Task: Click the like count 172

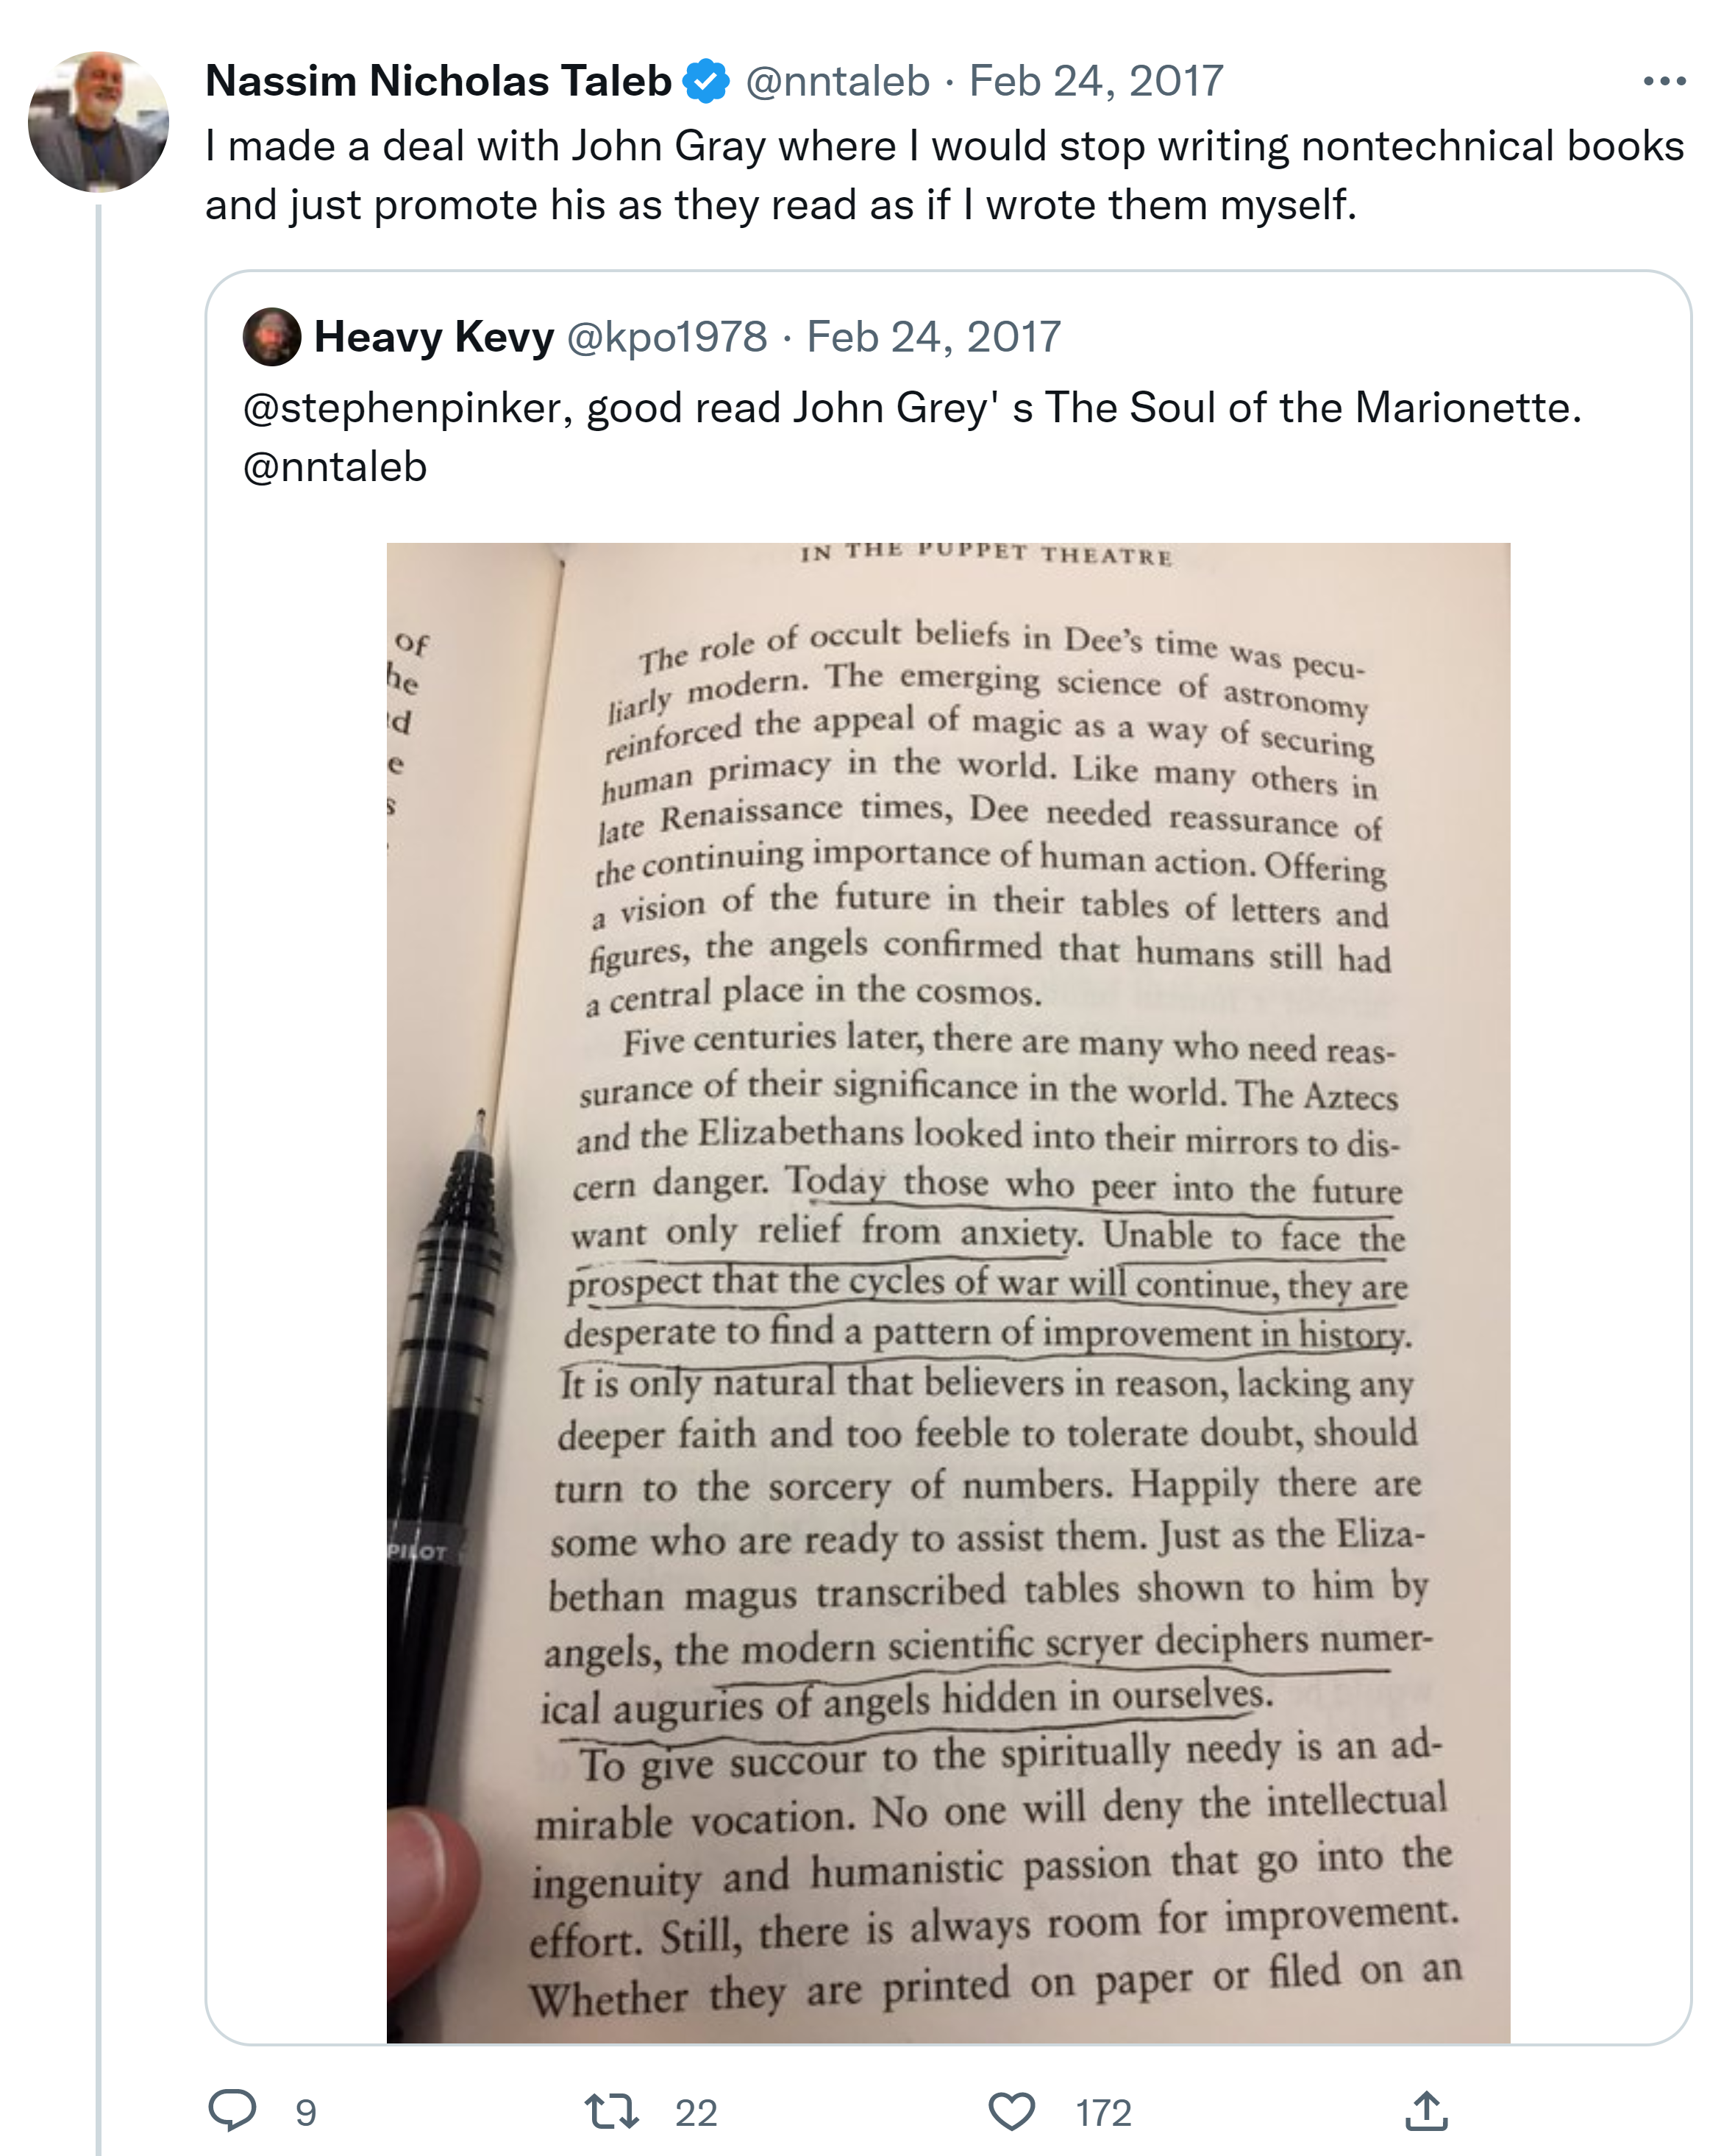Action: (1103, 2113)
